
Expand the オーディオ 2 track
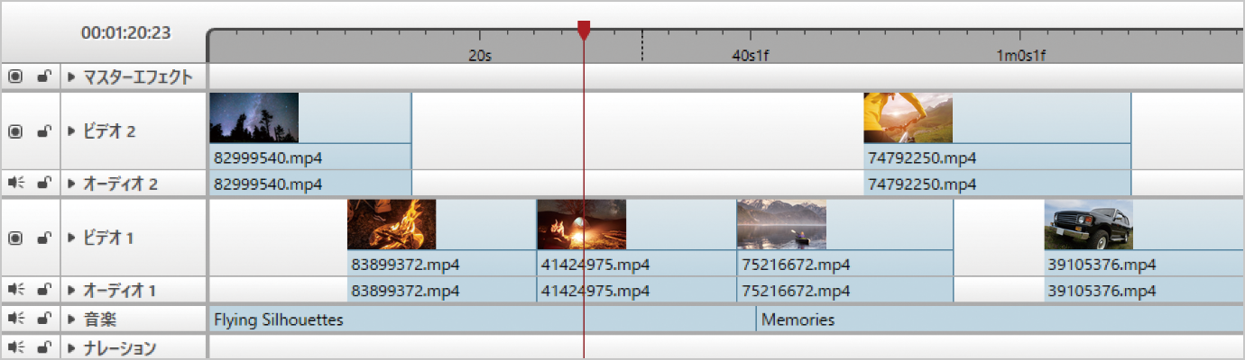(x=71, y=184)
